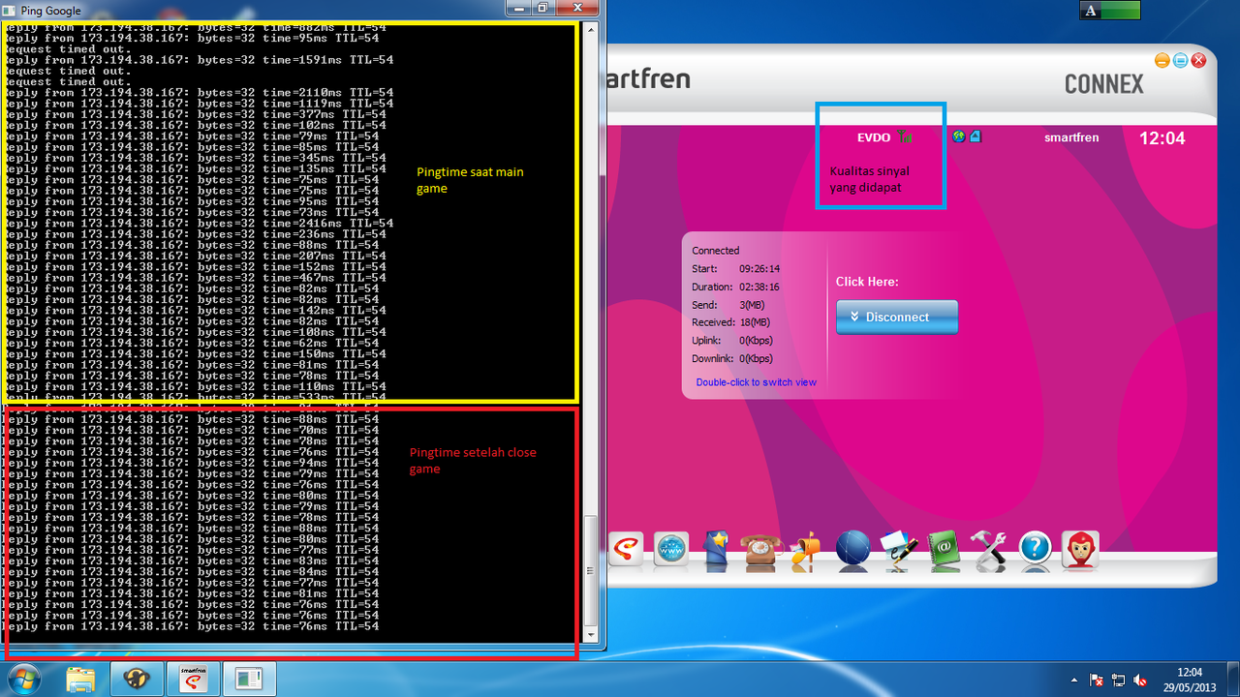Open Action Center flag tray icon

pos(1097,680)
